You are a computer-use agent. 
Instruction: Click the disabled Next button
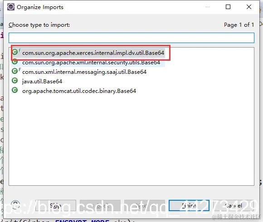pos(145,205)
